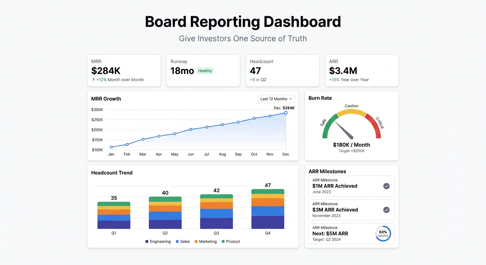Toggle the Product series in the legend
486x265 pixels.
pyautogui.click(x=223, y=242)
